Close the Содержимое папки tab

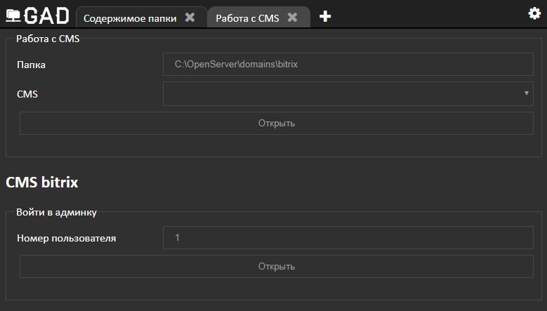pyautogui.click(x=190, y=17)
